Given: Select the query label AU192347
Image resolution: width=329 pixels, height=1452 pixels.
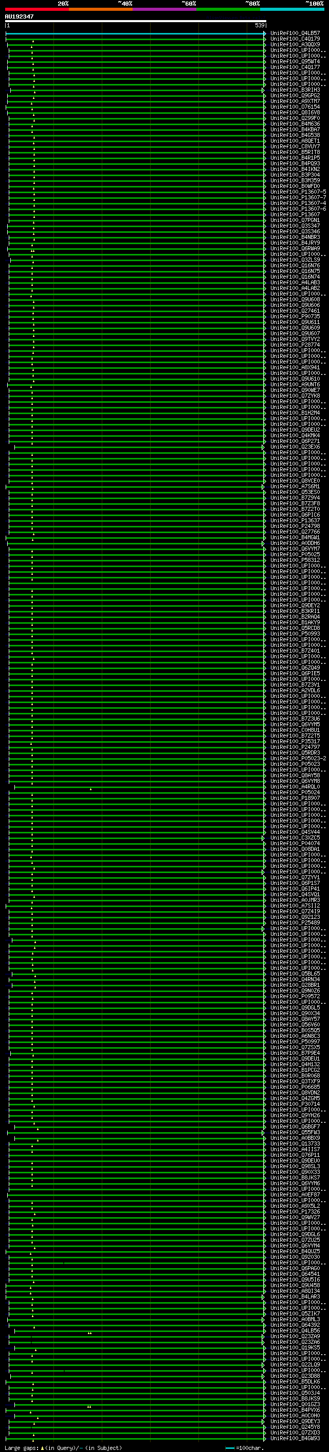Looking at the screenshot, I should tap(19, 16).
